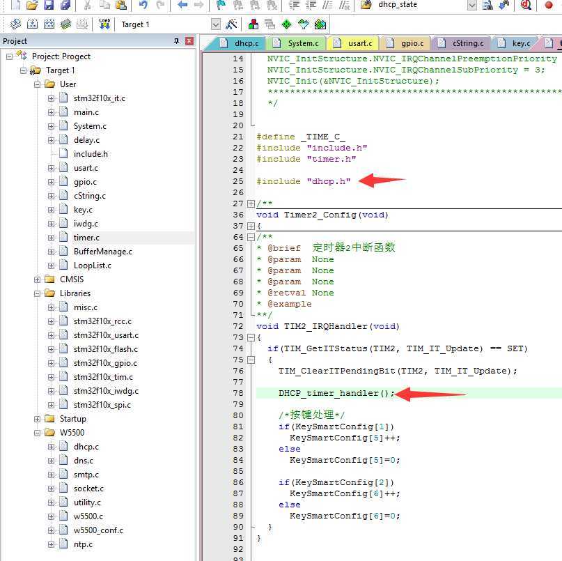Select LoopList.c in the project tree
The image size is (562, 561).
pyautogui.click(x=93, y=266)
